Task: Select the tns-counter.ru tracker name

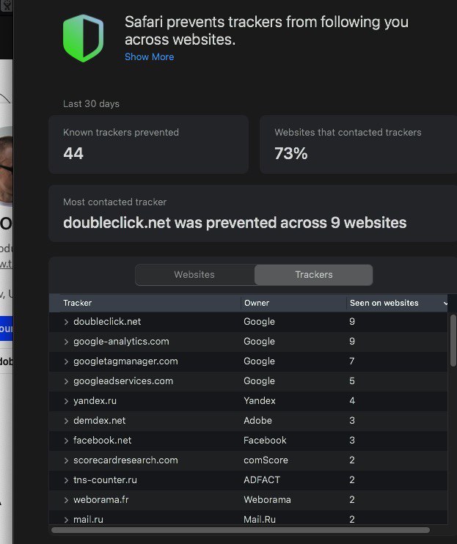Action: pyautogui.click(x=105, y=479)
